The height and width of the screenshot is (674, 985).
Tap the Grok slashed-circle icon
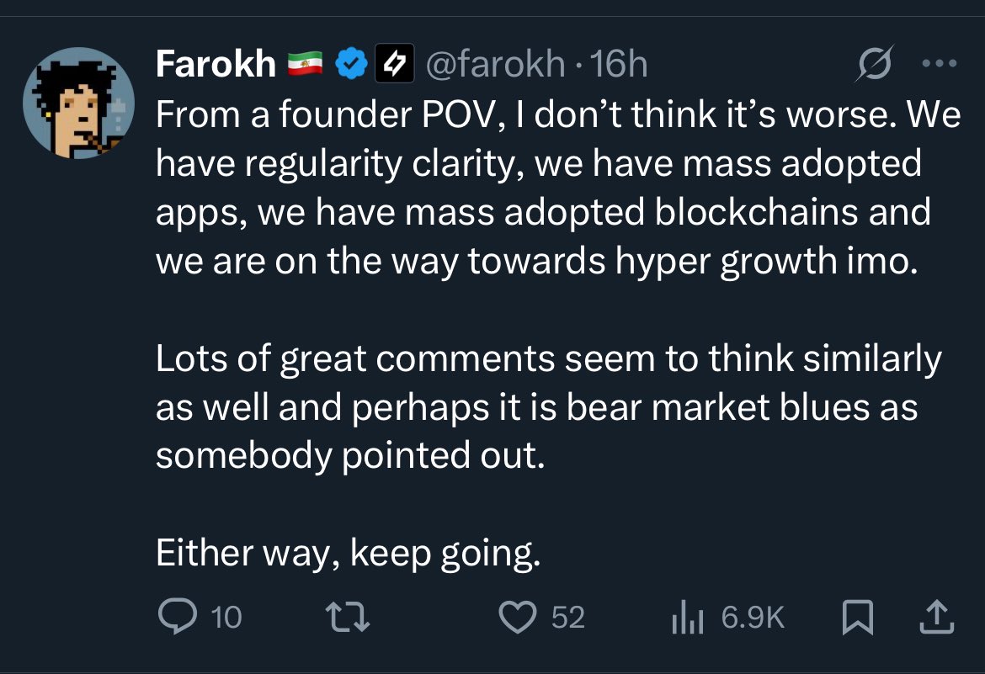[x=871, y=65]
